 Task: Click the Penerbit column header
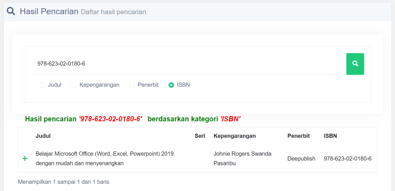[x=299, y=136]
